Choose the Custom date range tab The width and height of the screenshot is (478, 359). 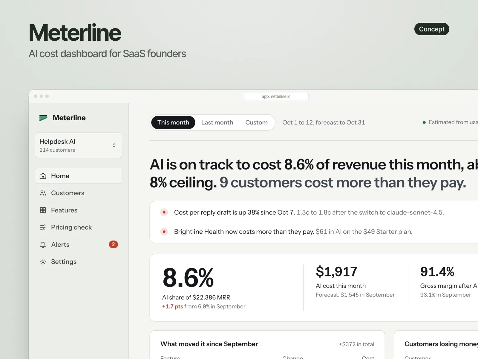[256, 122]
